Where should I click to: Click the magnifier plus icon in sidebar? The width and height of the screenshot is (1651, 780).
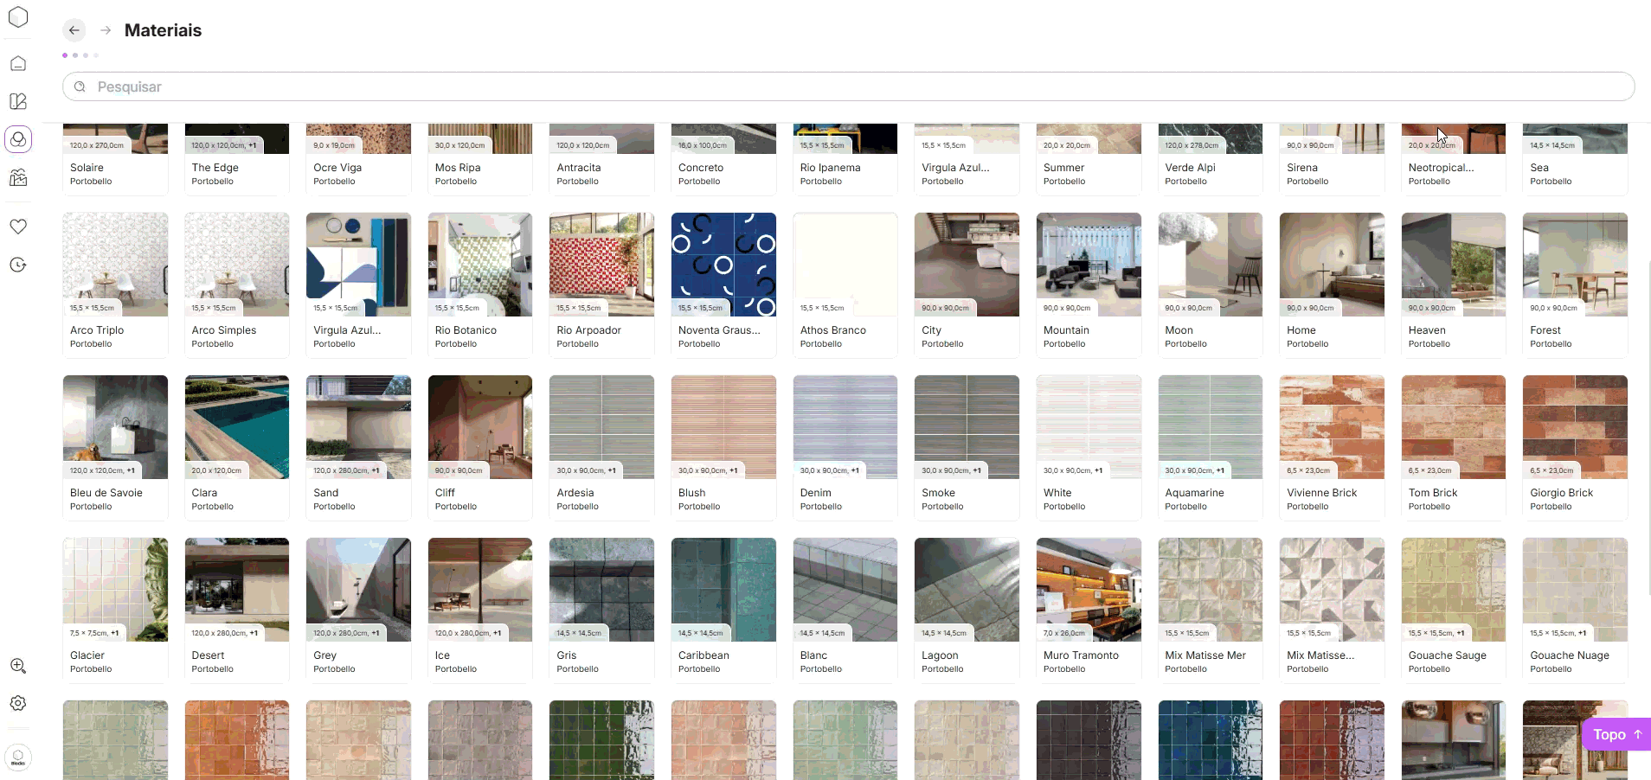coord(18,666)
